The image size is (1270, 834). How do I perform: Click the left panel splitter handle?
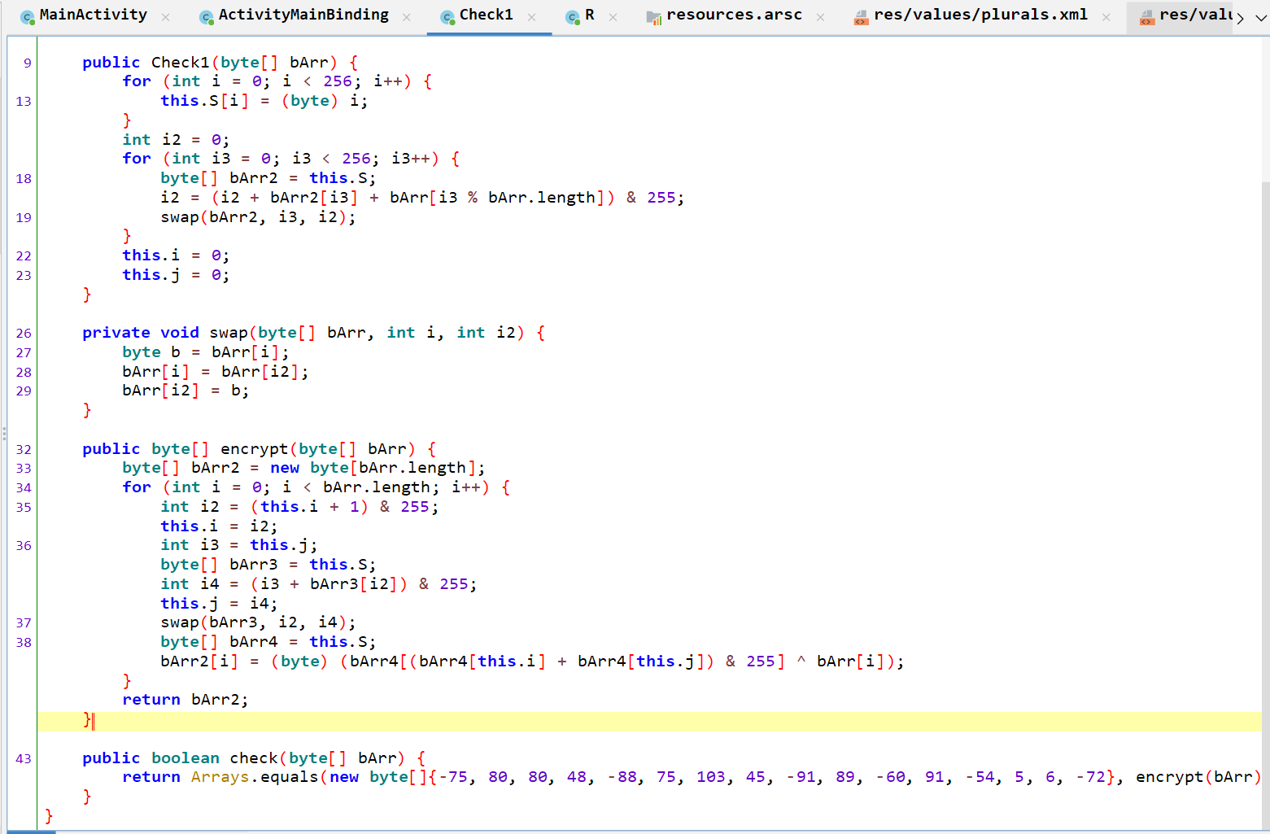tap(3, 433)
